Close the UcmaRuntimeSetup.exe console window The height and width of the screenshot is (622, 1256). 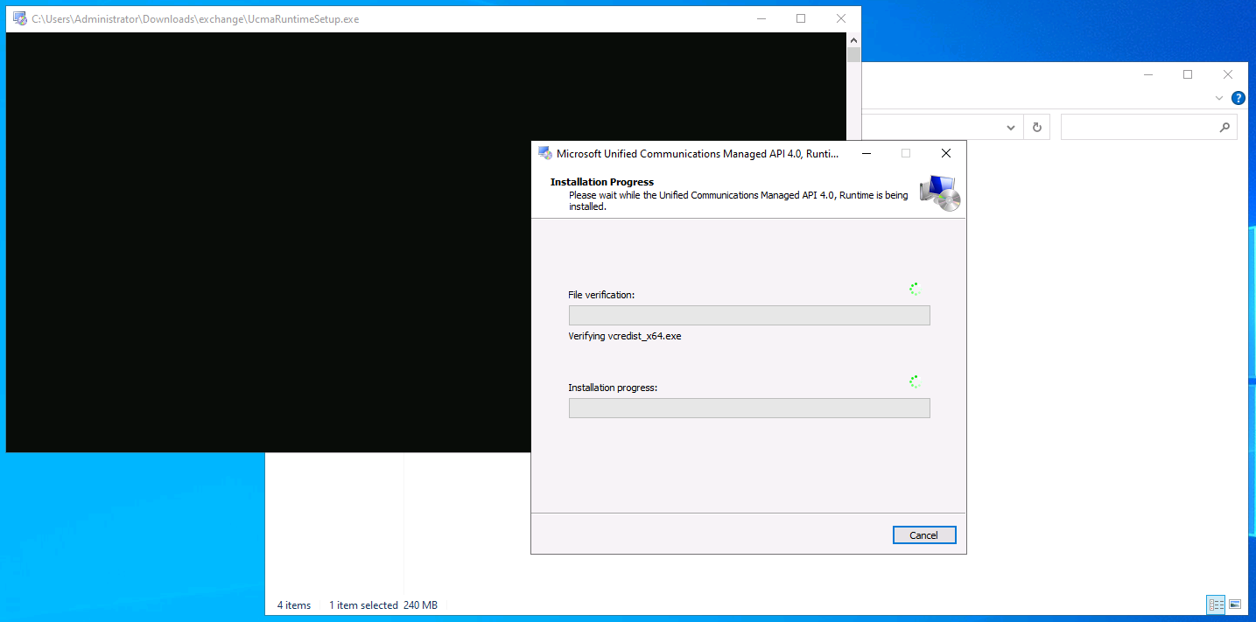tap(841, 18)
